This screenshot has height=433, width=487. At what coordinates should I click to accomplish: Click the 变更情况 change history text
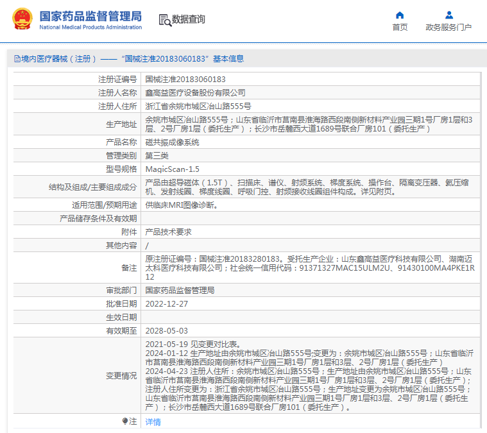309,375
